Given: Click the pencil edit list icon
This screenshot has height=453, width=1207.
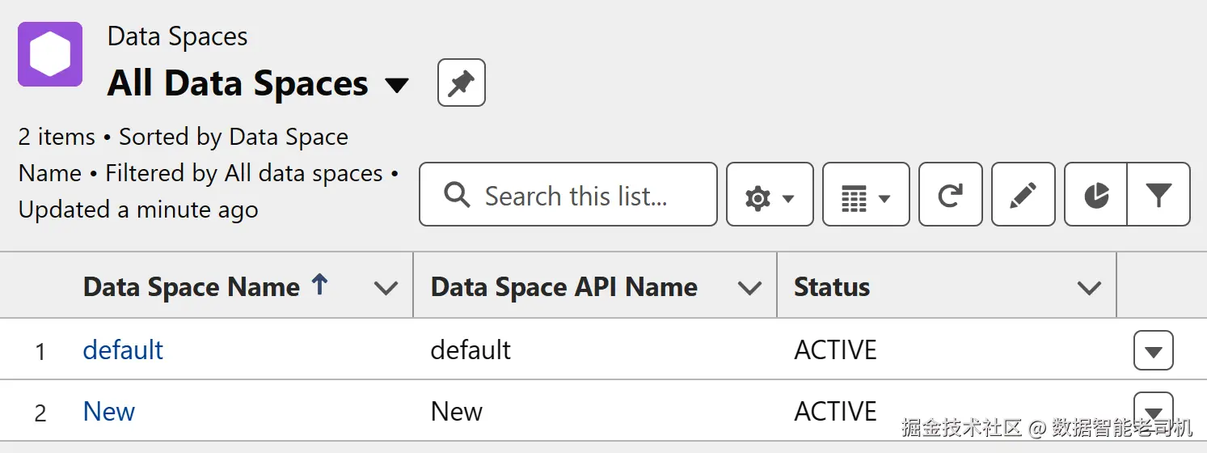Looking at the screenshot, I should click(x=1023, y=195).
